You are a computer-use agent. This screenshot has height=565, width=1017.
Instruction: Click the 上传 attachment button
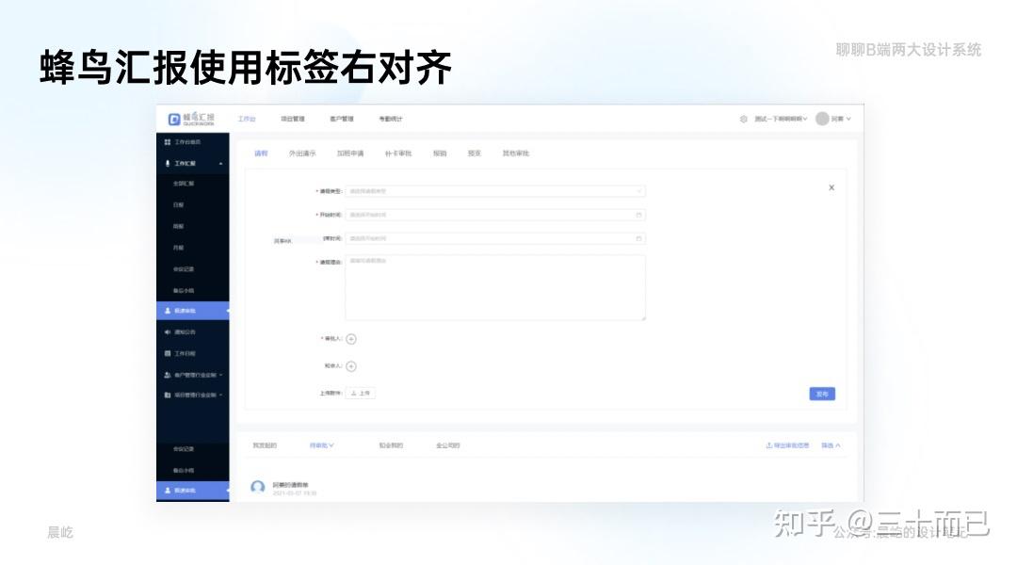pos(361,393)
